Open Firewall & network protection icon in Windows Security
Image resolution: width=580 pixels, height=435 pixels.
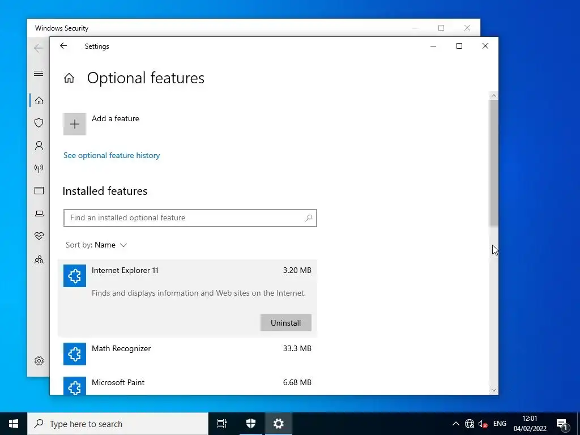coord(39,168)
